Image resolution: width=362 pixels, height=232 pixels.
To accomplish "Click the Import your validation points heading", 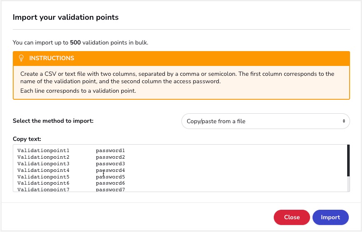I will click(66, 17).
